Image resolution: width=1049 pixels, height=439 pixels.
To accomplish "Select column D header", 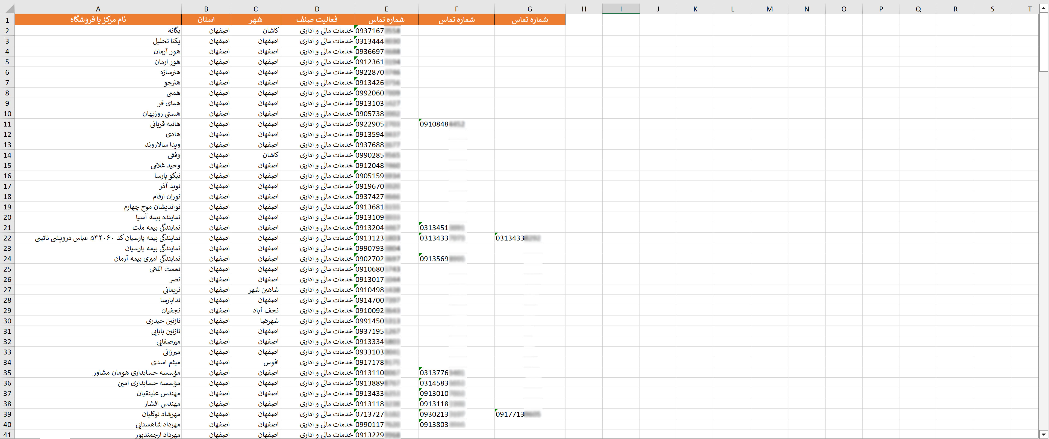I will 317,9.
